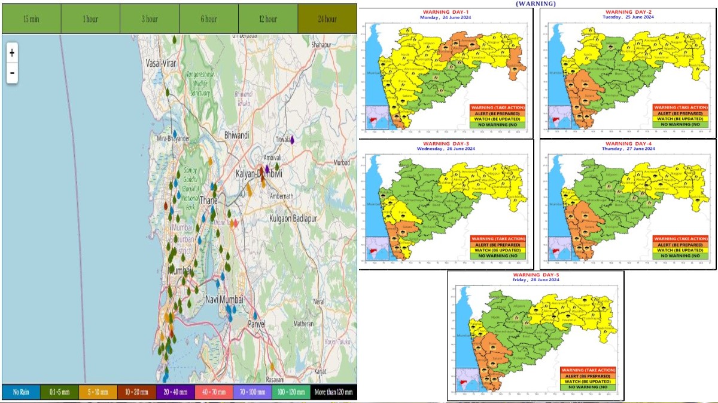718x403 pixels.
Task: Zoom out on the rainfall map
Action: tap(12, 74)
